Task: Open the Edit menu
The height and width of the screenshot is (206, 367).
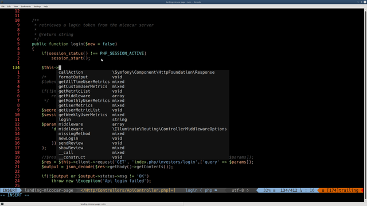Action: coord(9,6)
